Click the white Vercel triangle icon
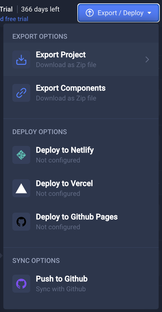 coord(21,189)
